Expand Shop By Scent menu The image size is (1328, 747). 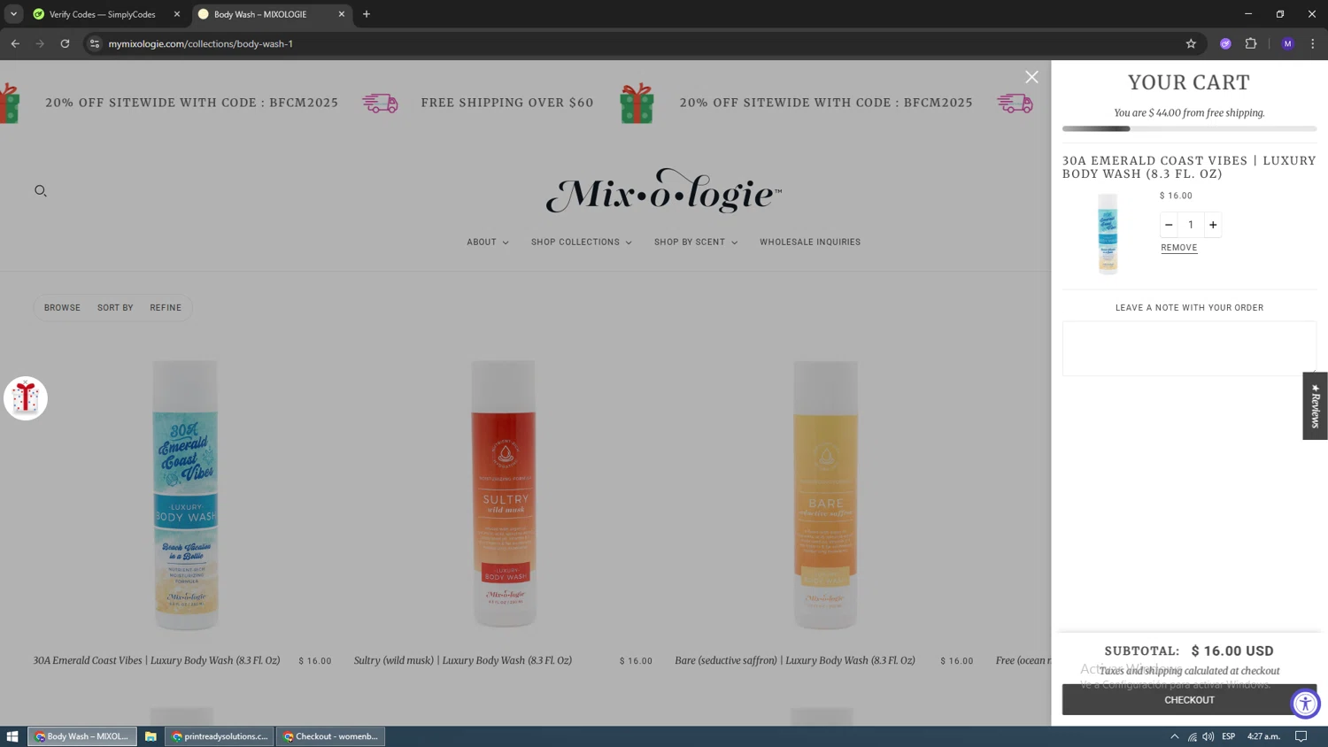(696, 243)
